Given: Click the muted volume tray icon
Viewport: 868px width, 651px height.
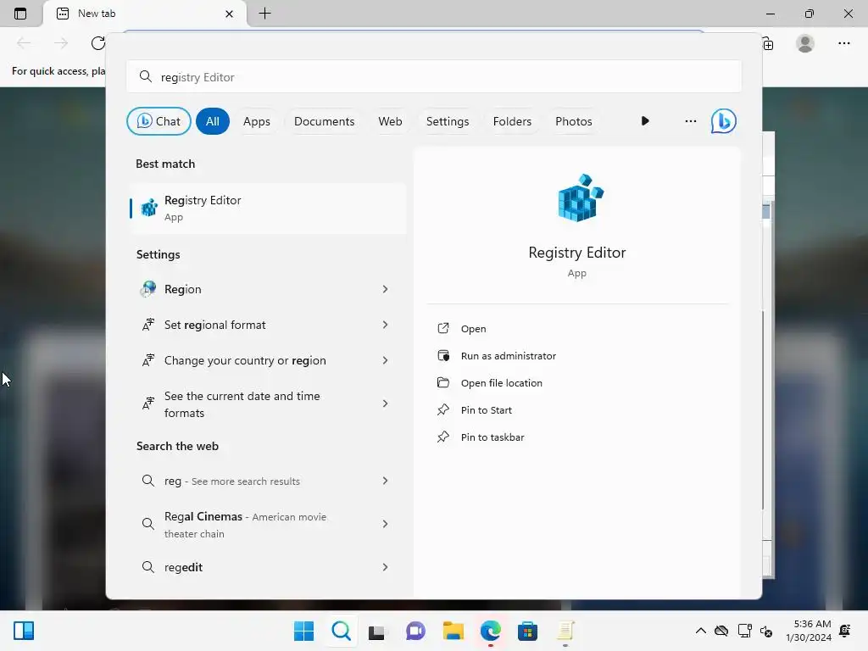Looking at the screenshot, I should click(x=766, y=631).
